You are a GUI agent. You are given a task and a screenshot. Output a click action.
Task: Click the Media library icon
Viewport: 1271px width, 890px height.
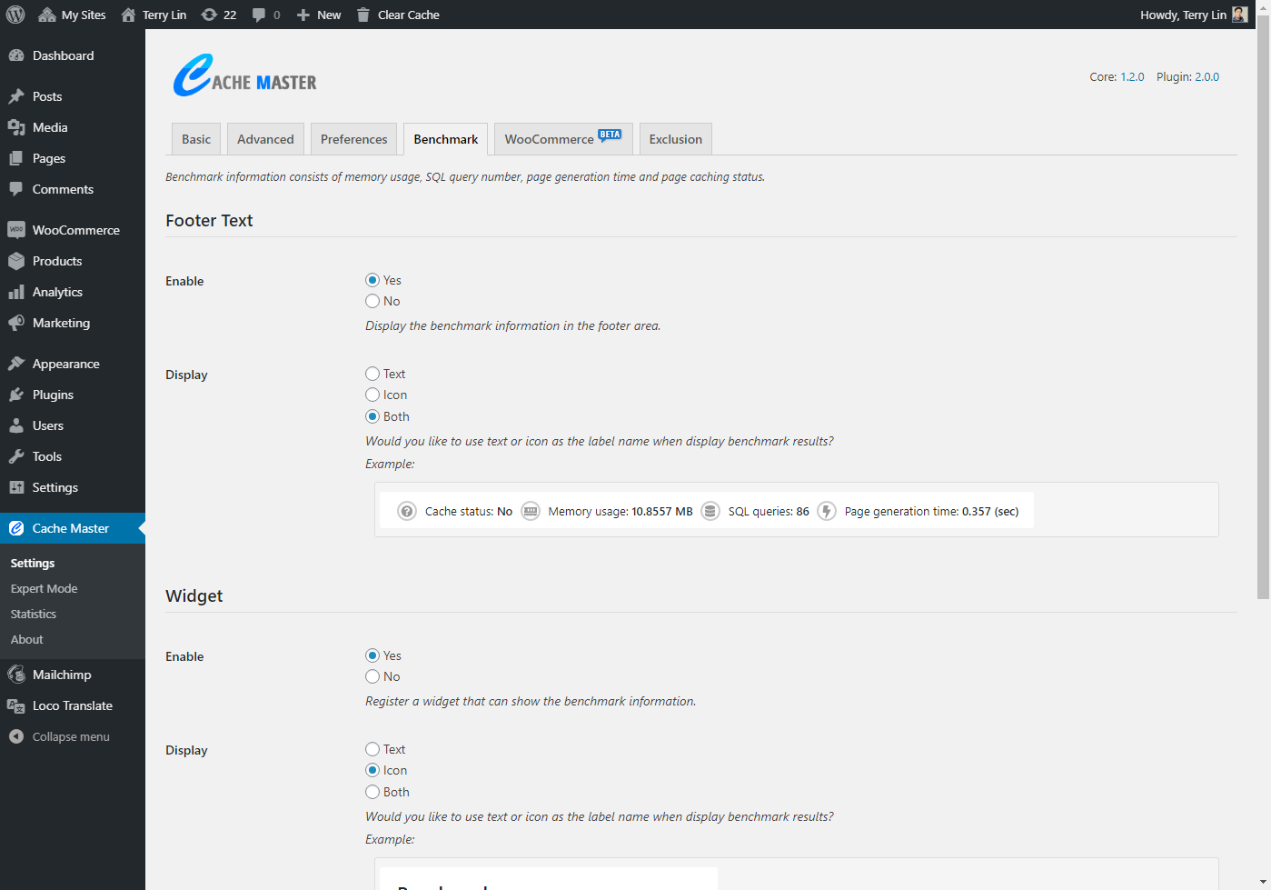click(x=16, y=127)
